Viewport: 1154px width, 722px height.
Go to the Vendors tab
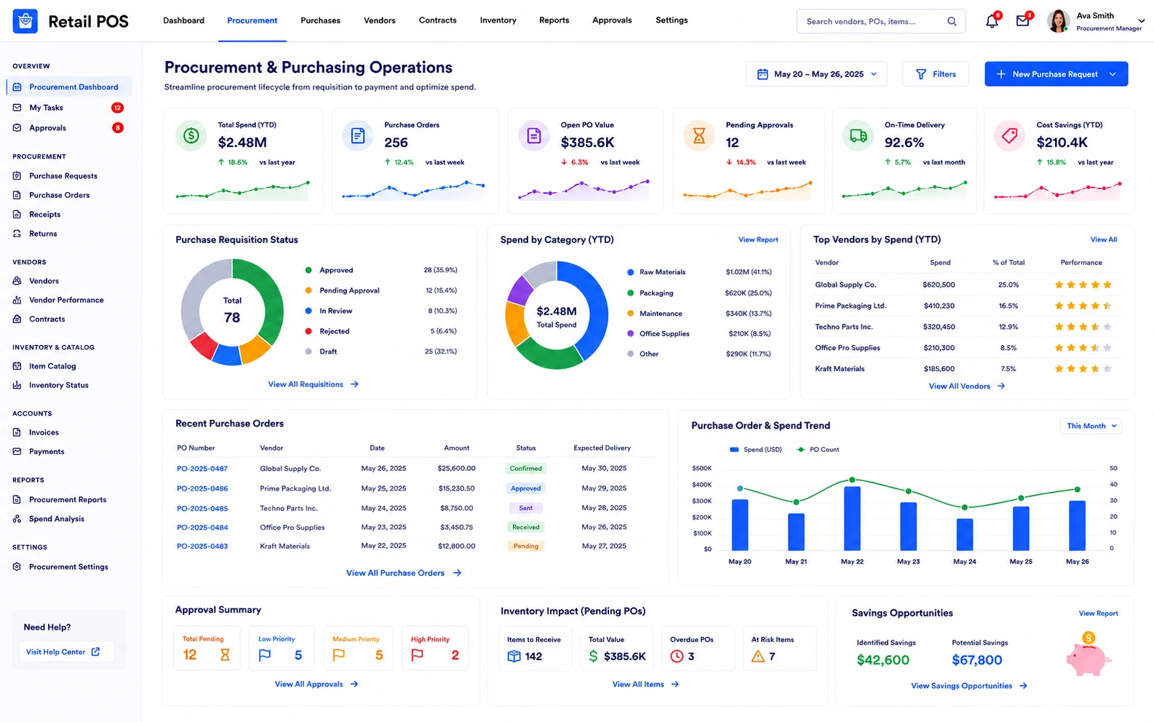(x=380, y=20)
